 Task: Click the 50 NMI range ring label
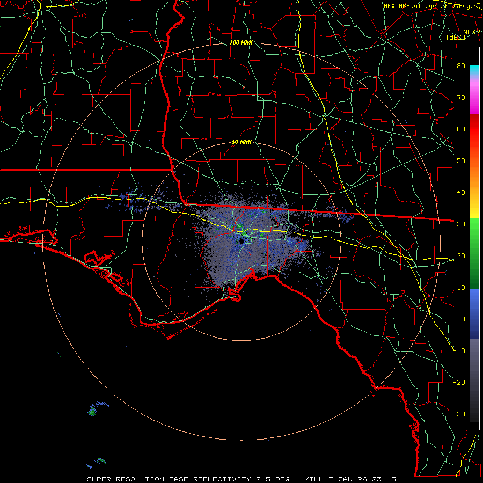(241, 142)
